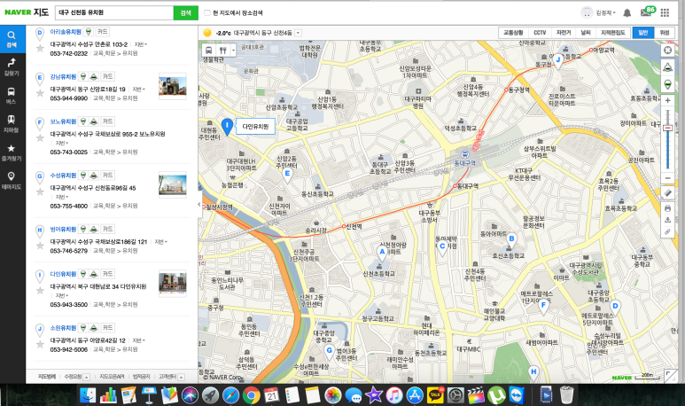Click the copy map link icon
685x406 pixels.
coord(667,231)
